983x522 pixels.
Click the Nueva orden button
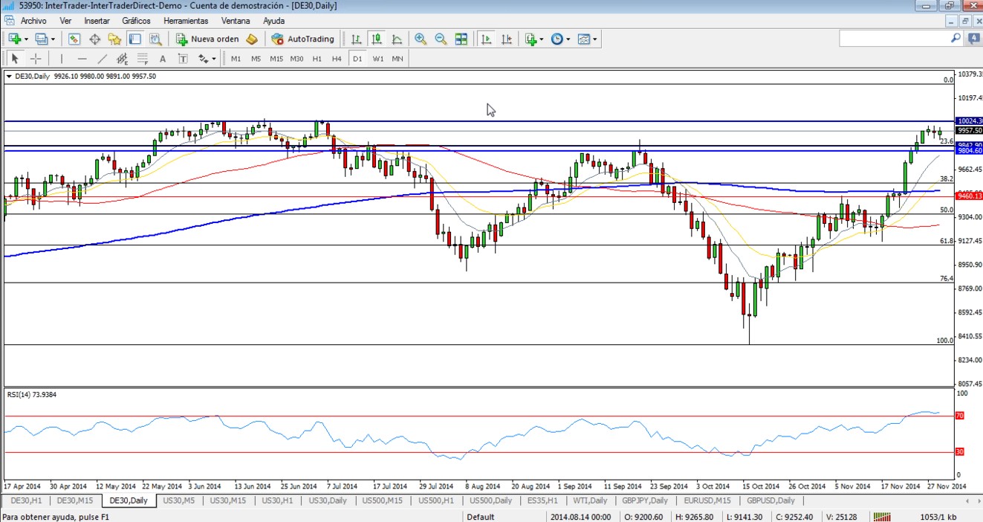coord(207,39)
